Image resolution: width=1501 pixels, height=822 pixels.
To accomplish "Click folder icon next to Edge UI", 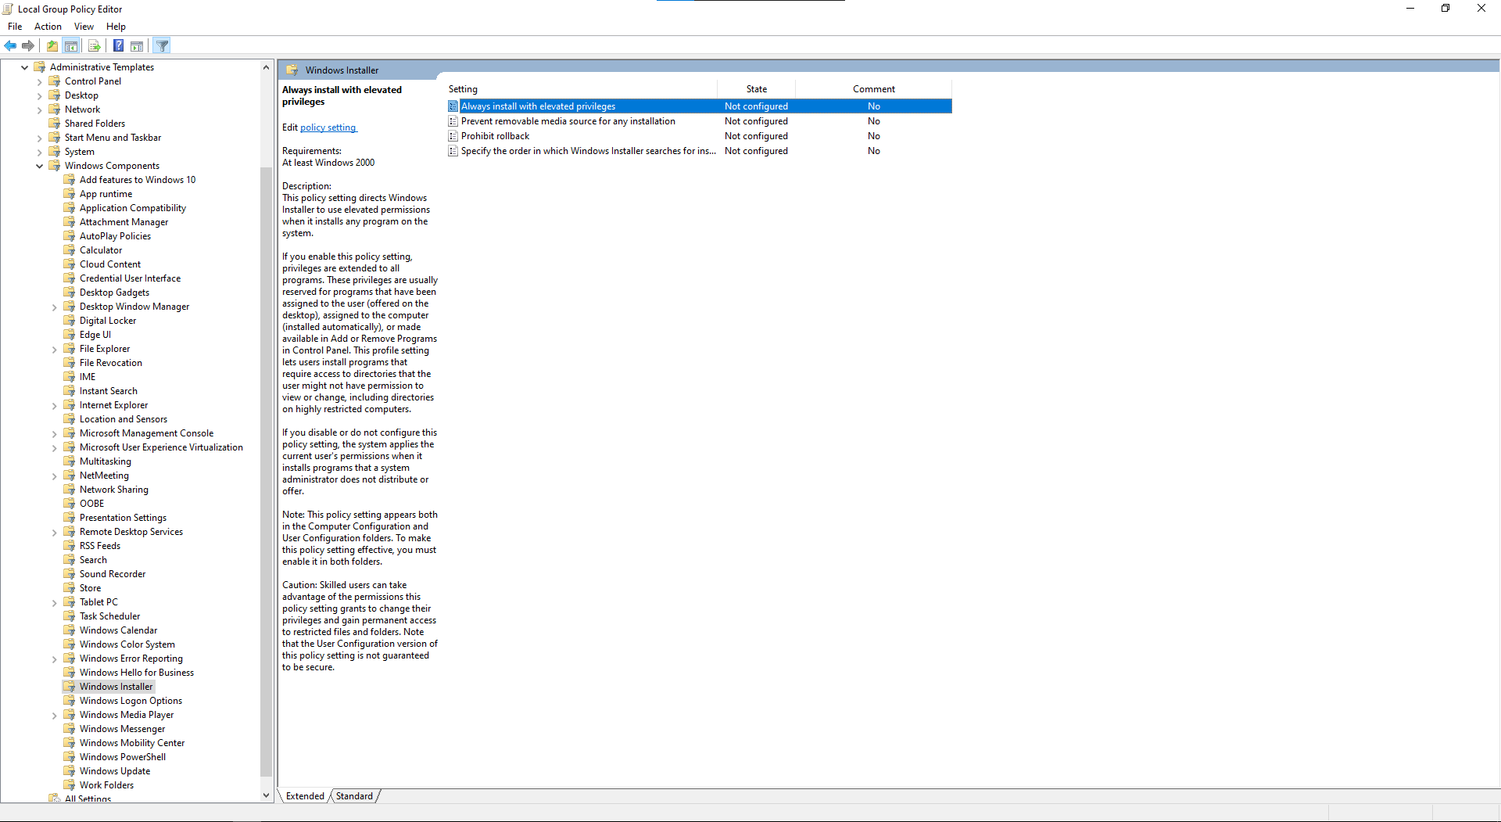I will pyautogui.click(x=70, y=335).
